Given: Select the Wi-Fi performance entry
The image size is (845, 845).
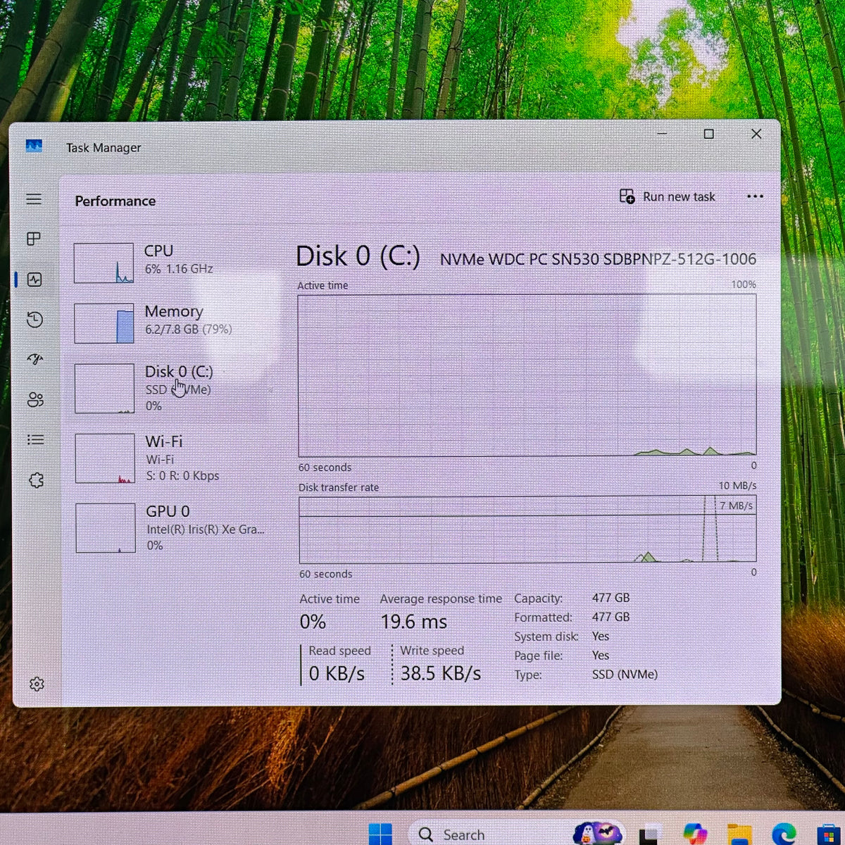Looking at the screenshot, I should click(174, 458).
